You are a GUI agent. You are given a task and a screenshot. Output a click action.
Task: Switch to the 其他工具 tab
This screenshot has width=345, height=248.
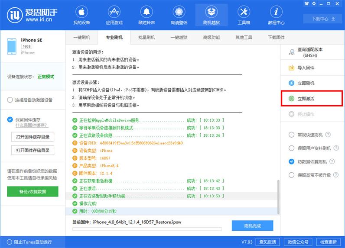244,37
